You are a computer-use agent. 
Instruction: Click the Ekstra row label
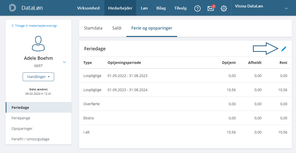pyautogui.click(x=88, y=118)
